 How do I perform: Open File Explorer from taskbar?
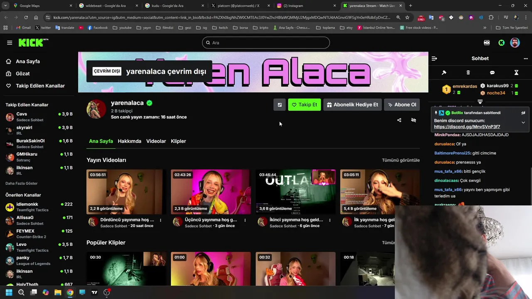[58, 292]
